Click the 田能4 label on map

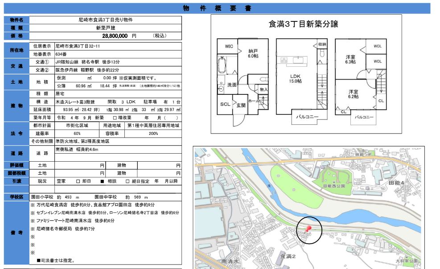(x=396, y=183)
